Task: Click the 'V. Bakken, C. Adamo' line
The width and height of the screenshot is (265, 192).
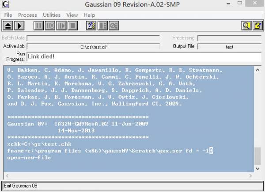Action: [115, 70]
